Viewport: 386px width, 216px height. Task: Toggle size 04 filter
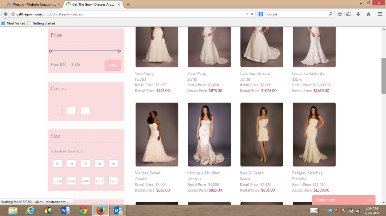click(x=71, y=164)
